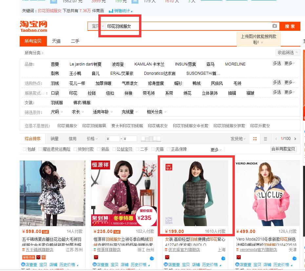Click the camera image search icon
Screen dimensions: 305x271
point(274,26)
